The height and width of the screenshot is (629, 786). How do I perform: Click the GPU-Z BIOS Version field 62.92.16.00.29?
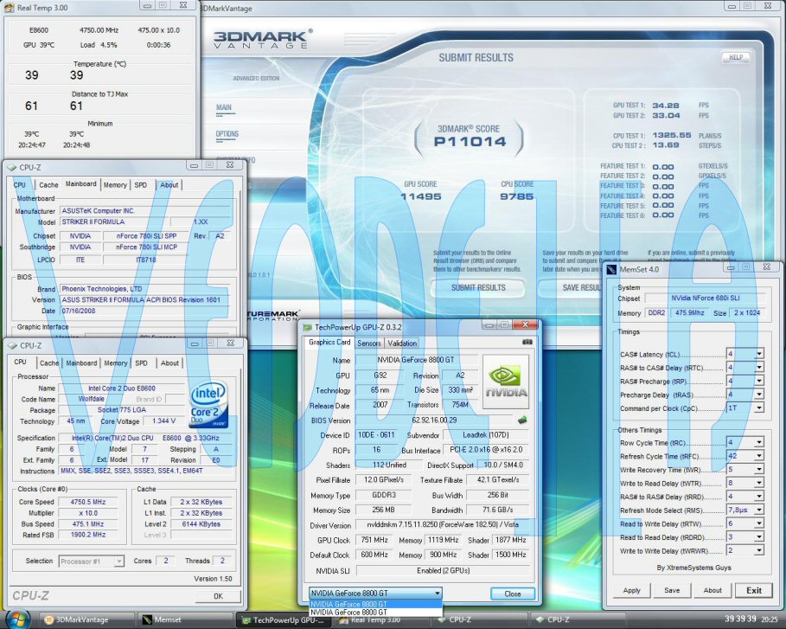pyautogui.click(x=434, y=420)
